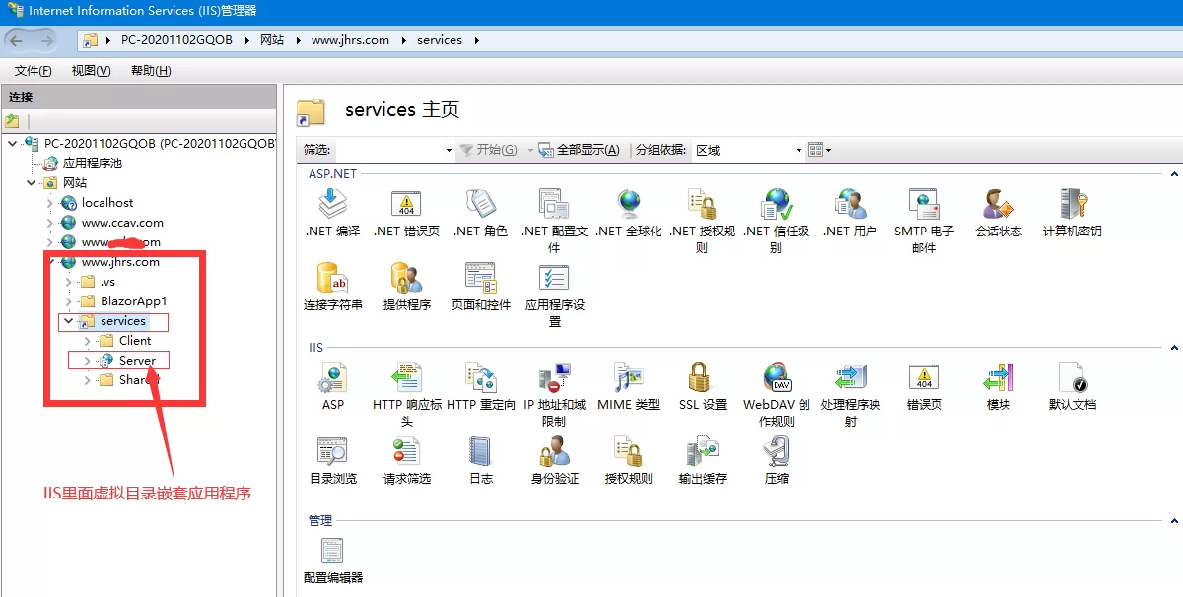Open the .NET 信任级别 icon

click(776, 204)
